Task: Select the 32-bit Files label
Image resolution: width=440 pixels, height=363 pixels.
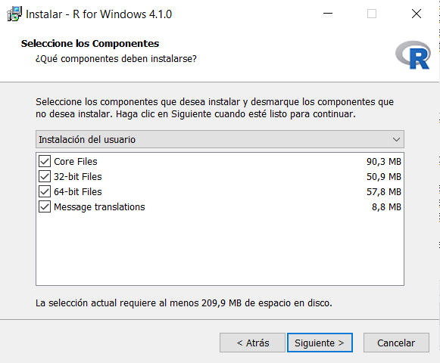Action: tap(78, 177)
